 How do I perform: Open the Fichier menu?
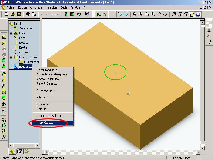tap(11, 7)
